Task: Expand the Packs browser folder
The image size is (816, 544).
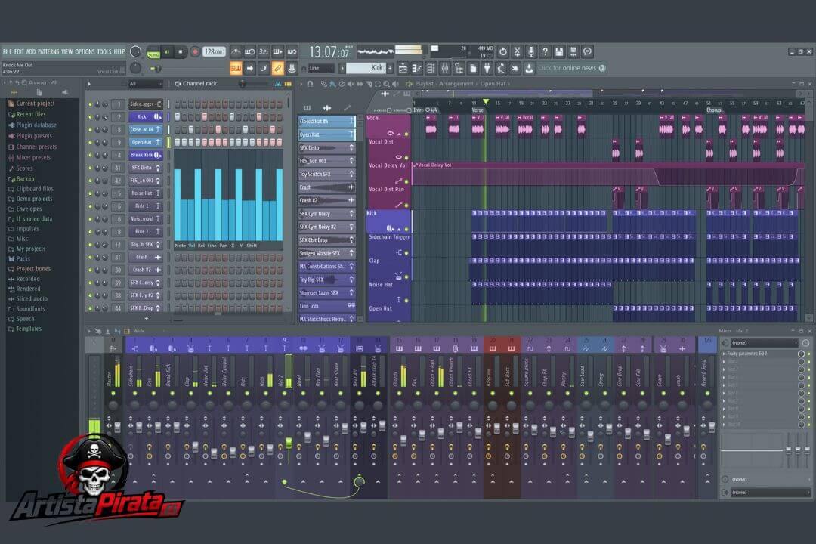Action: pyautogui.click(x=20, y=258)
